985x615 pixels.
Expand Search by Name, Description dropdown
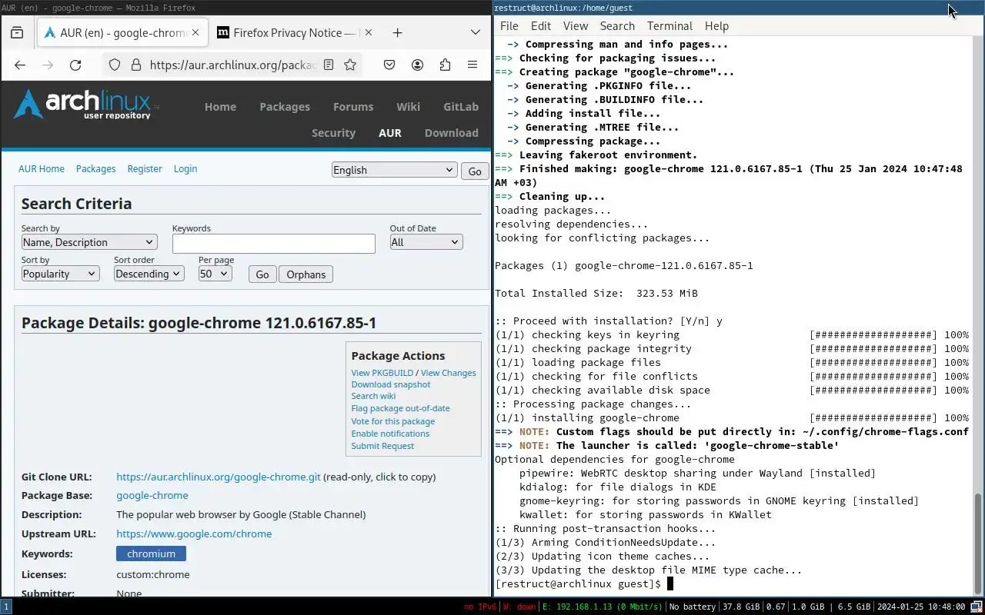pyautogui.click(x=89, y=242)
